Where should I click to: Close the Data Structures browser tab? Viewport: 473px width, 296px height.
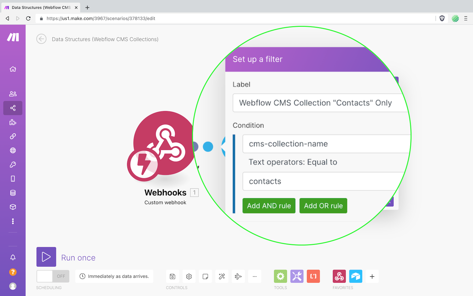pos(76,8)
